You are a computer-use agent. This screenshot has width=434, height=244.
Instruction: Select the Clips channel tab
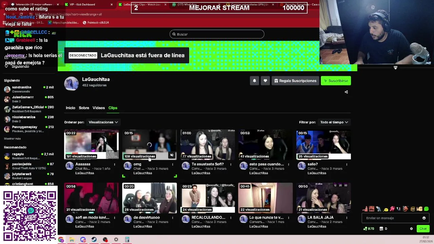click(x=113, y=108)
